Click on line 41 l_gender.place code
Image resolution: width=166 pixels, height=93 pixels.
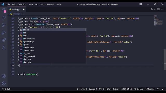[x=33, y=21]
